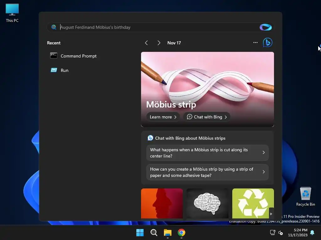Image resolution: width=321 pixels, height=240 pixels.
Task: Click the circular Bing logo button
Action: pyautogui.click(x=267, y=42)
